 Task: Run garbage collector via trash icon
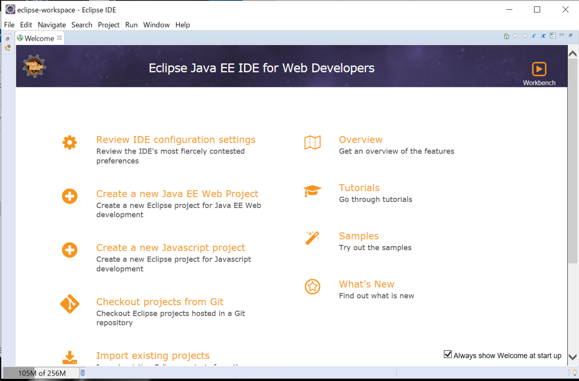pyautogui.click(x=83, y=372)
